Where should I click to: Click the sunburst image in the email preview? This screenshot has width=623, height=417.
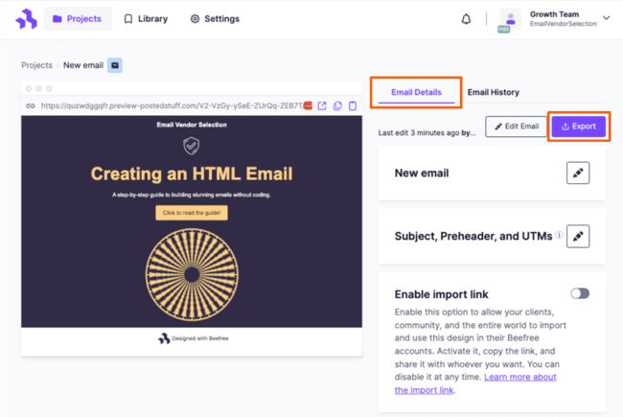pos(192,274)
